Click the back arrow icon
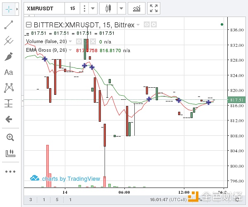The image size is (248, 207). 9,119
